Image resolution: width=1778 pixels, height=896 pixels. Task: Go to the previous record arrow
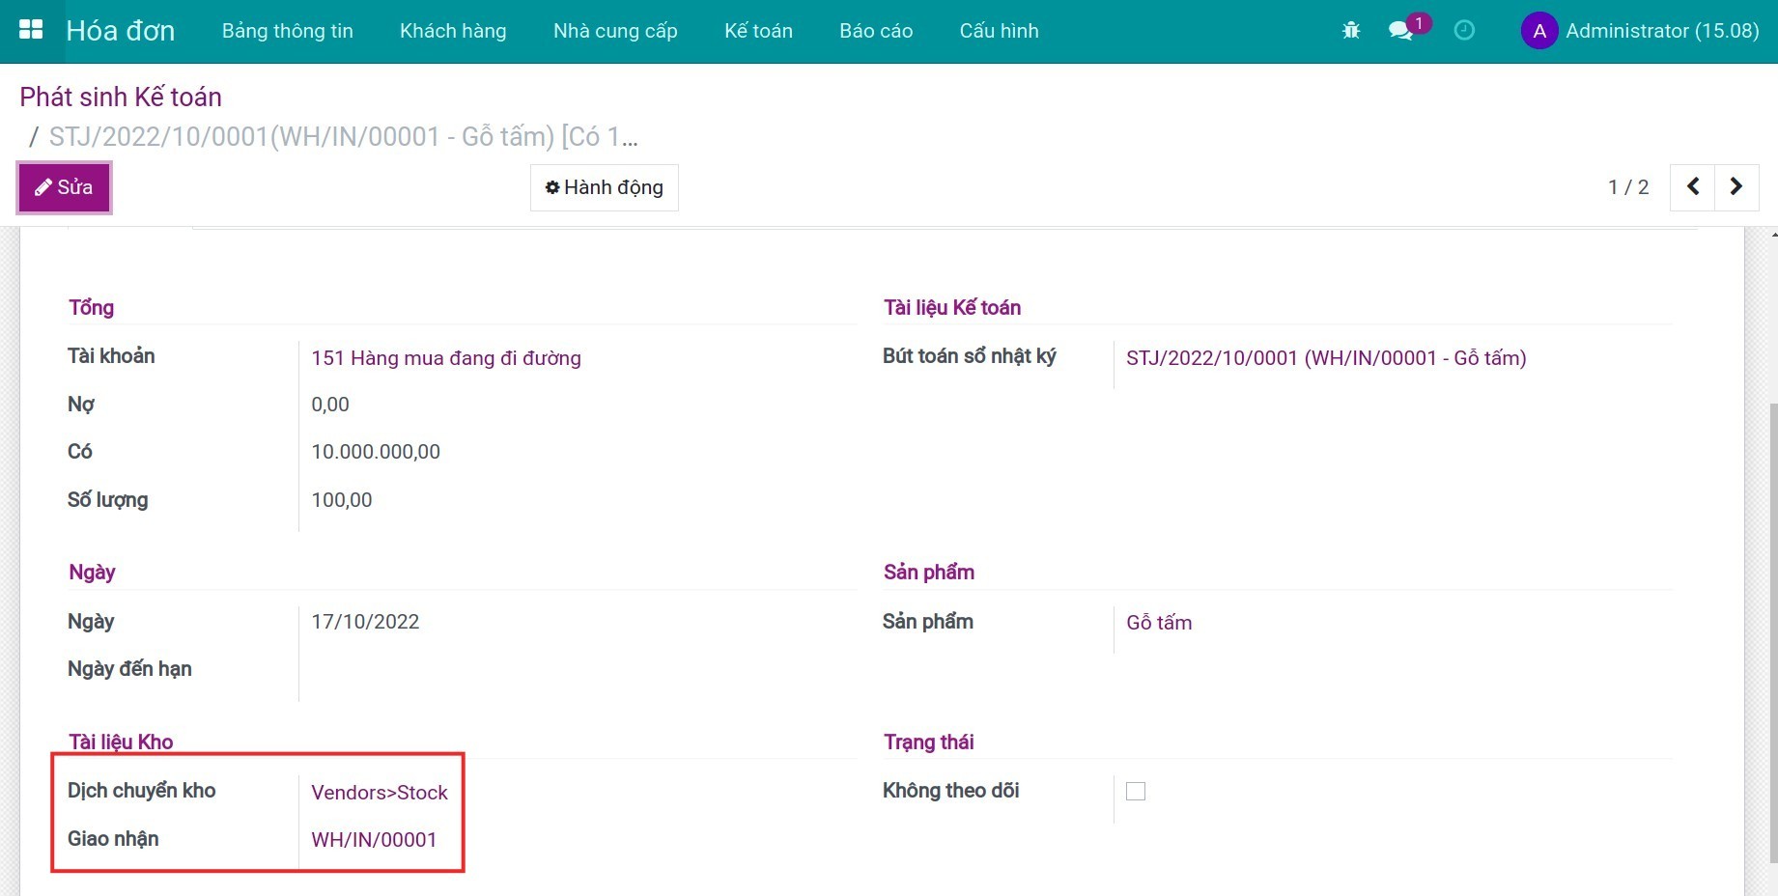coord(1693,186)
